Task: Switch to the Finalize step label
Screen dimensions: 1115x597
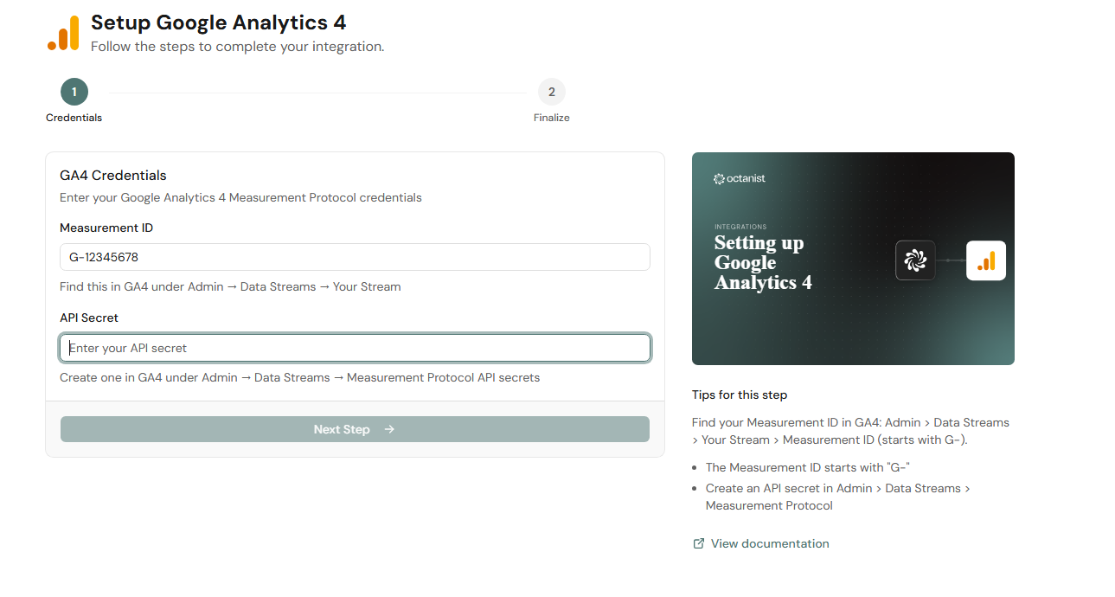Action: click(x=551, y=118)
